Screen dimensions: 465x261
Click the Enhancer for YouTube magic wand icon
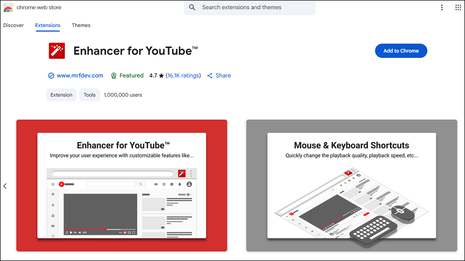[57, 51]
